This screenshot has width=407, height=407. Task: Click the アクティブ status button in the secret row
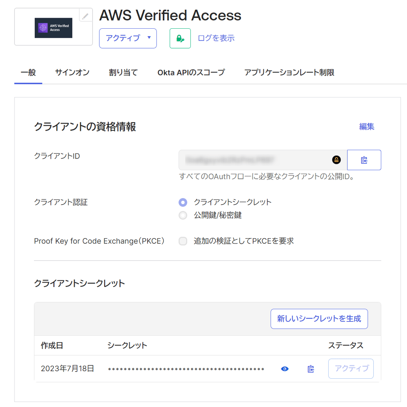350,368
